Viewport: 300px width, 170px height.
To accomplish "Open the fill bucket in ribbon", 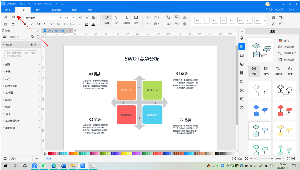I will tap(147, 17).
